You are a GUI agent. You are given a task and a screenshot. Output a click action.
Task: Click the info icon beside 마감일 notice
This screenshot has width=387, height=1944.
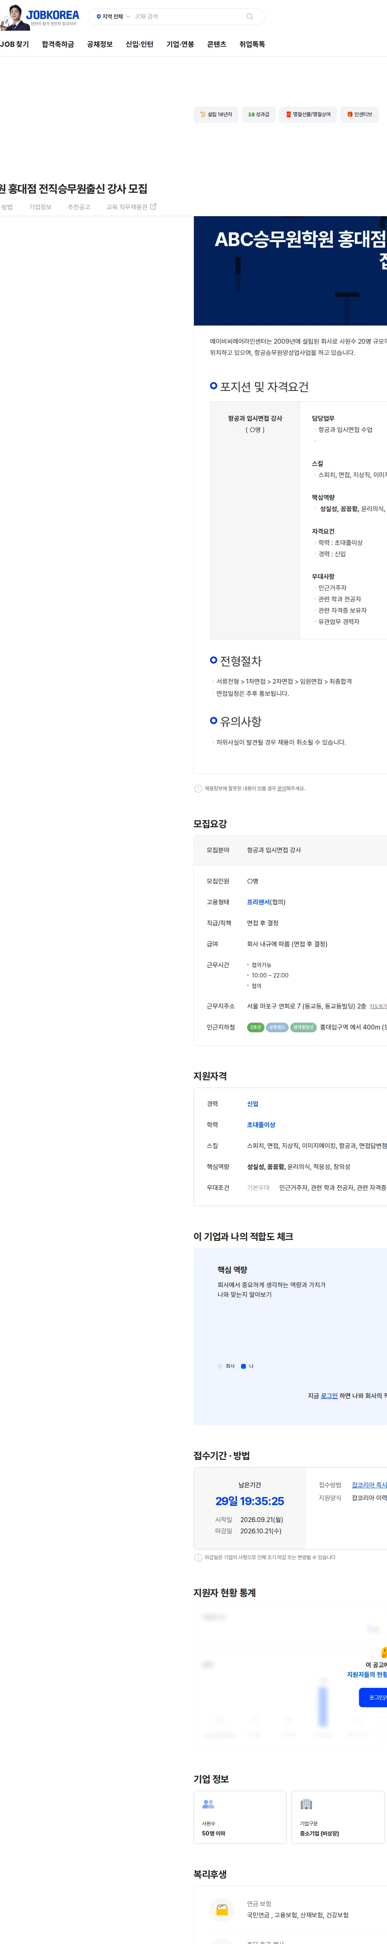198,1558
